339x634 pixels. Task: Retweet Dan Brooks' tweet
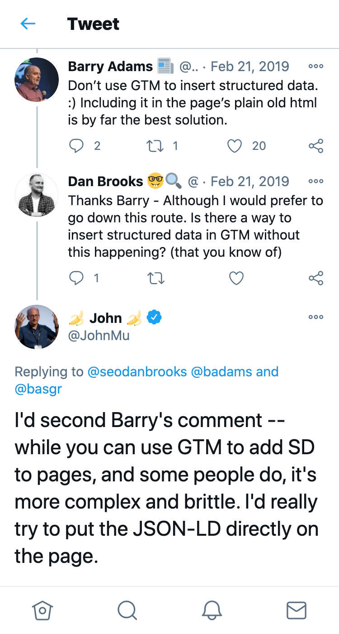(156, 278)
